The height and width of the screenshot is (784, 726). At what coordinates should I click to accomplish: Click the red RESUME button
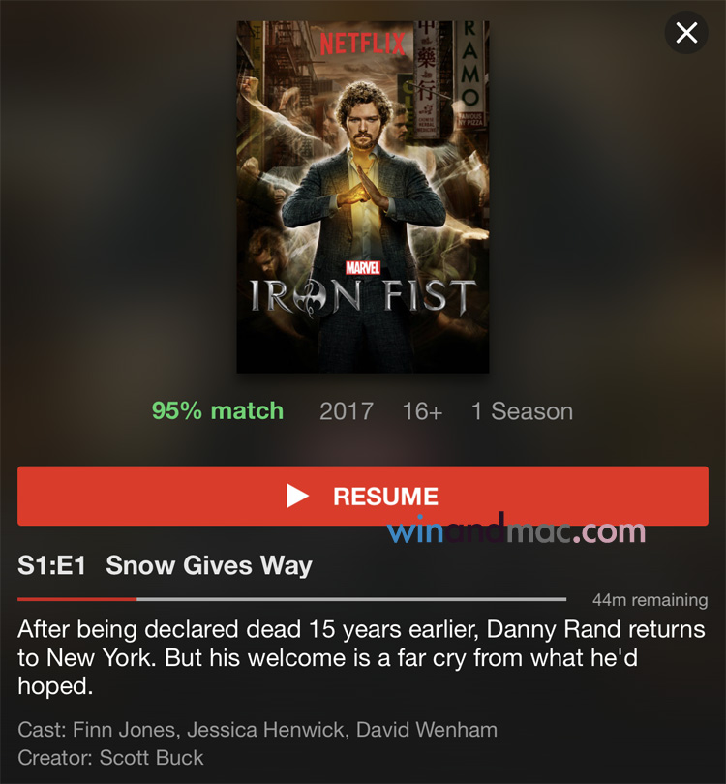[362, 496]
